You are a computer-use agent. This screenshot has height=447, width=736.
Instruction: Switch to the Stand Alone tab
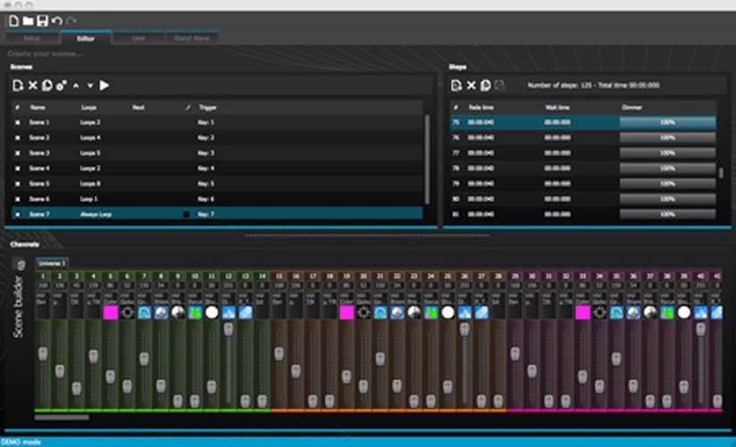tap(191, 38)
